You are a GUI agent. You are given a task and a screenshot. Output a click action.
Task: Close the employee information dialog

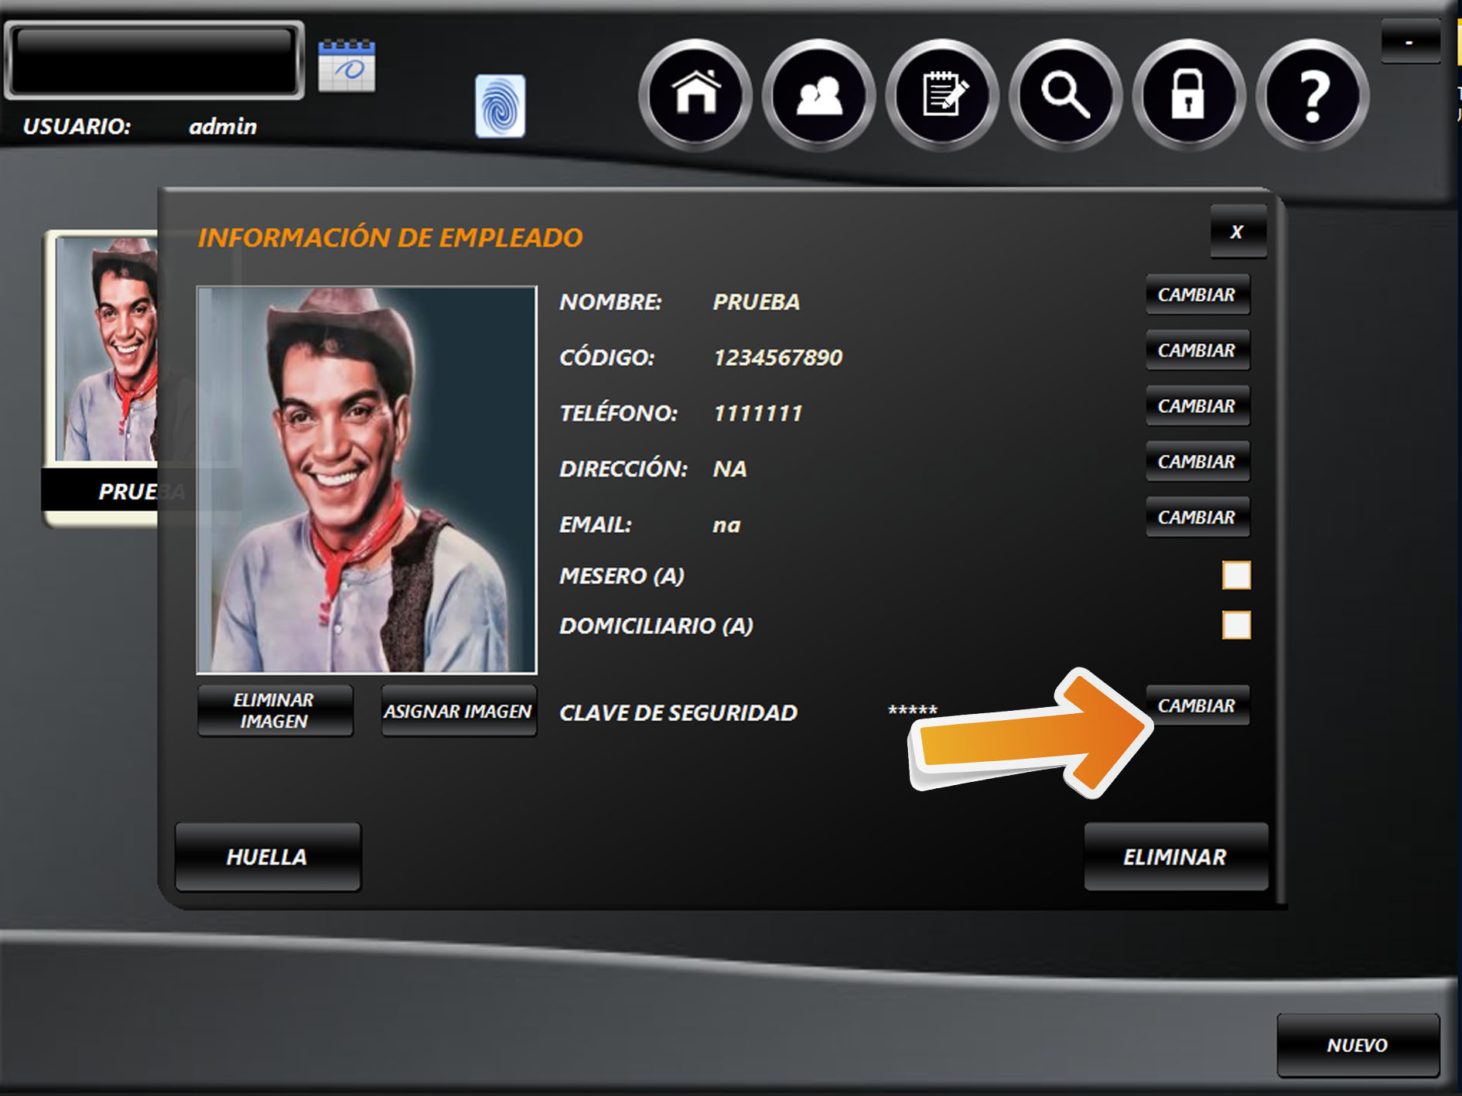click(1237, 232)
